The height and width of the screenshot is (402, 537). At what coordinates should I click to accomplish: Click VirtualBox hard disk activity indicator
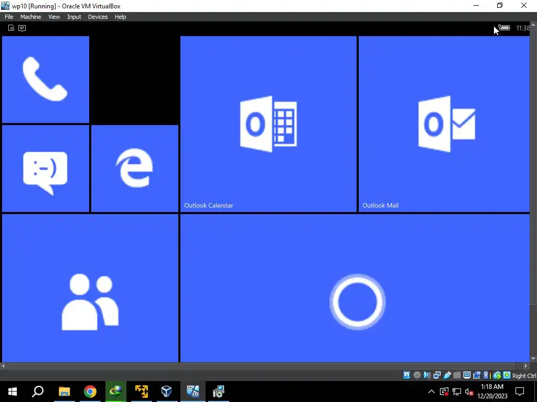406,375
